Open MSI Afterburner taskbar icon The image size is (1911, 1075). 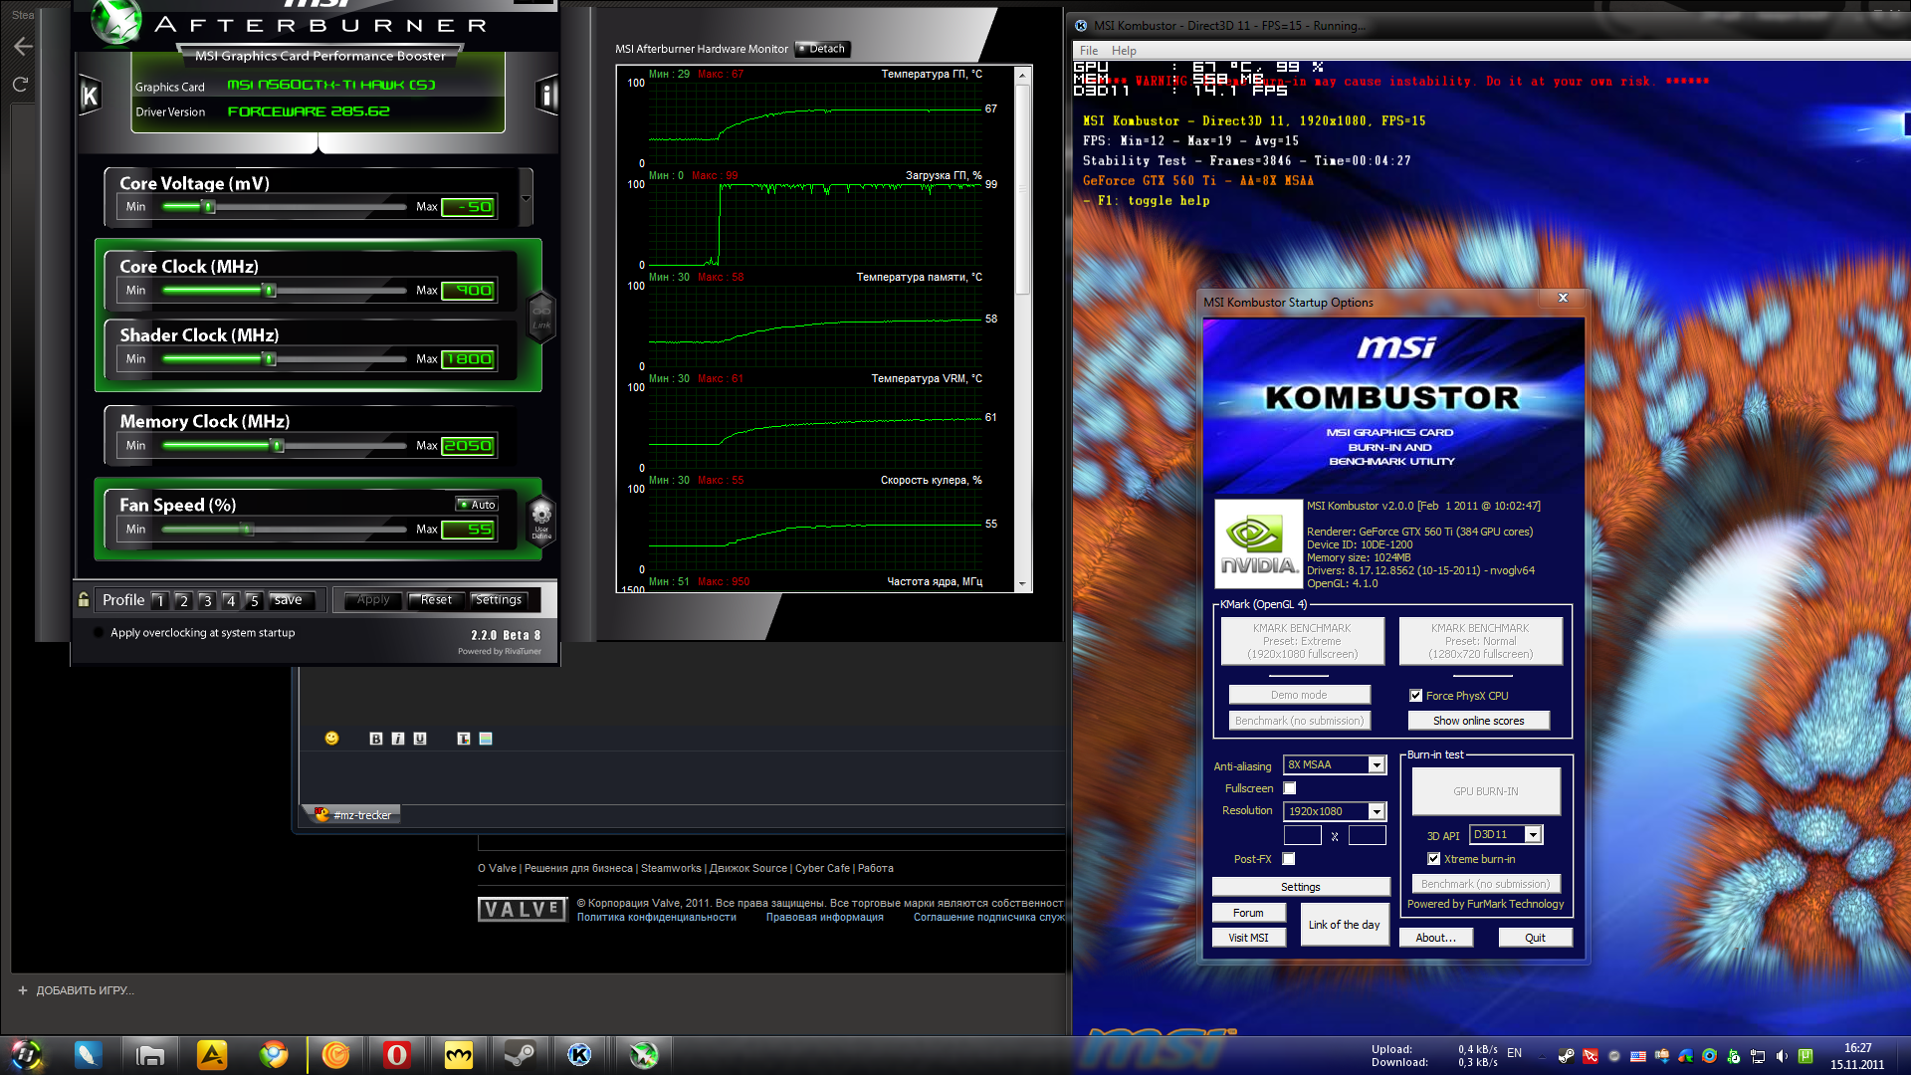point(643,1055)
